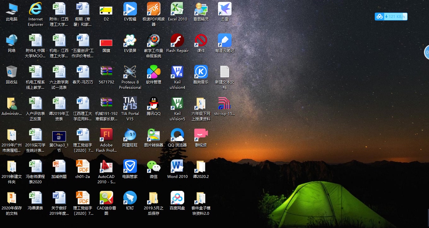Click the 百度网盘 download speed widget
The width and height of the screenshot is (429, 228).
point(391,16)
